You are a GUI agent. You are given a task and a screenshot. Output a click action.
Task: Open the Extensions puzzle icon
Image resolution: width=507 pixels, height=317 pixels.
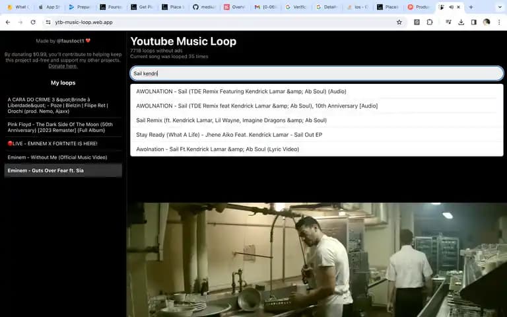(x=430, y=22)
